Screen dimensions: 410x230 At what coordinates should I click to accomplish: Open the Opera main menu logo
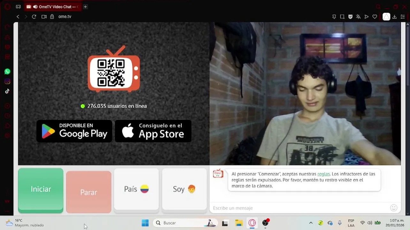[x=7, y=7]
